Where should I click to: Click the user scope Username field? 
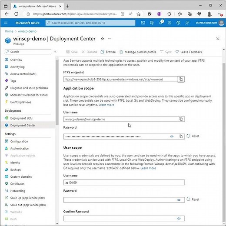tap(124, 183)
